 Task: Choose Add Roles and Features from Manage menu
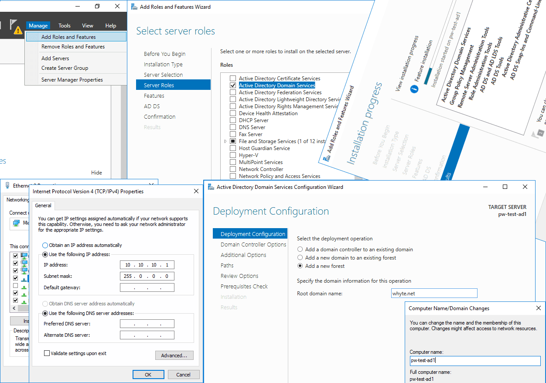[x=76, y=37]
